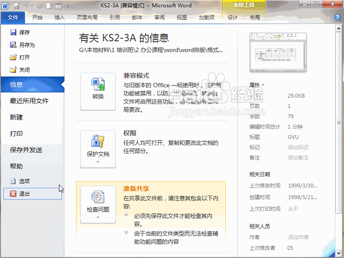
Task: Click the last modified date 1999/3/30 value
Action: pos(303,186)
